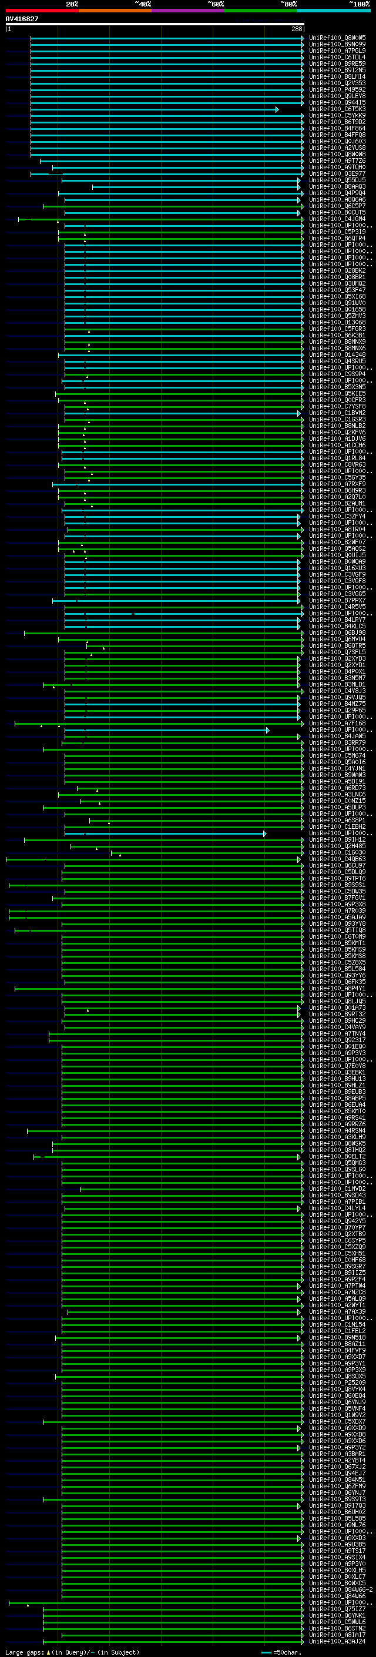376x1657 pixels.
Task: Open the UniRef100_Q7SFL5 entry
Action: point(337,652)
